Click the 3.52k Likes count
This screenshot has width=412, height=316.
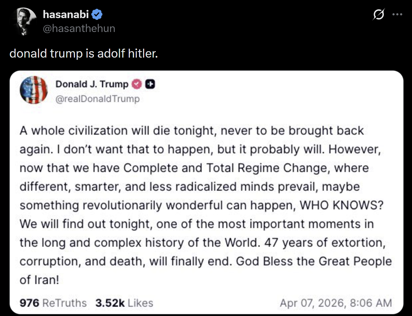(124, 303)
